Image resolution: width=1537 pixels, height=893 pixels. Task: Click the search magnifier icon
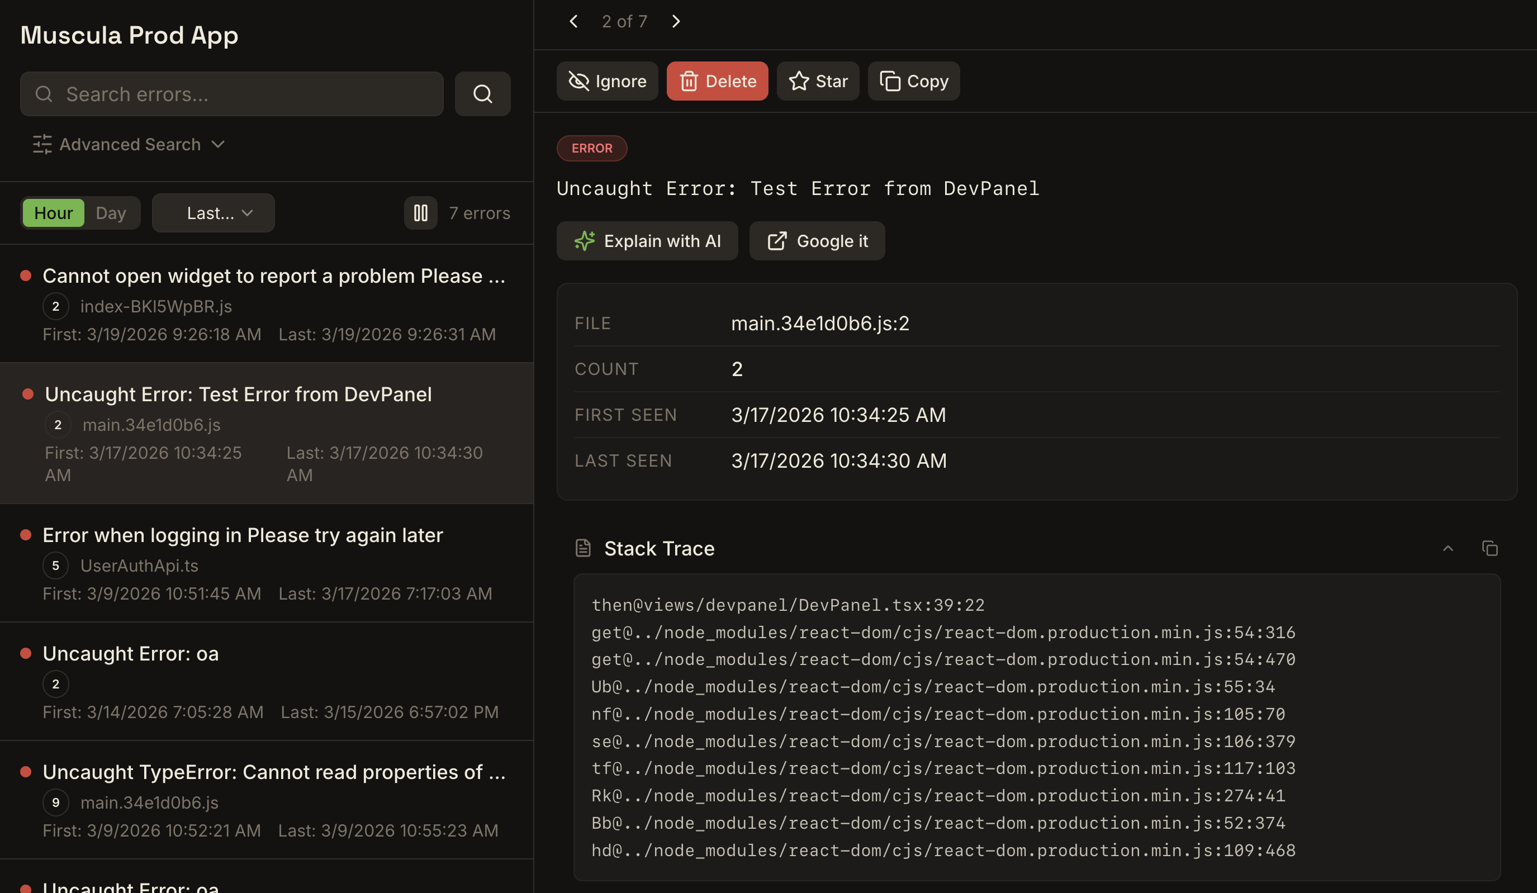click(x=482, y=94)
